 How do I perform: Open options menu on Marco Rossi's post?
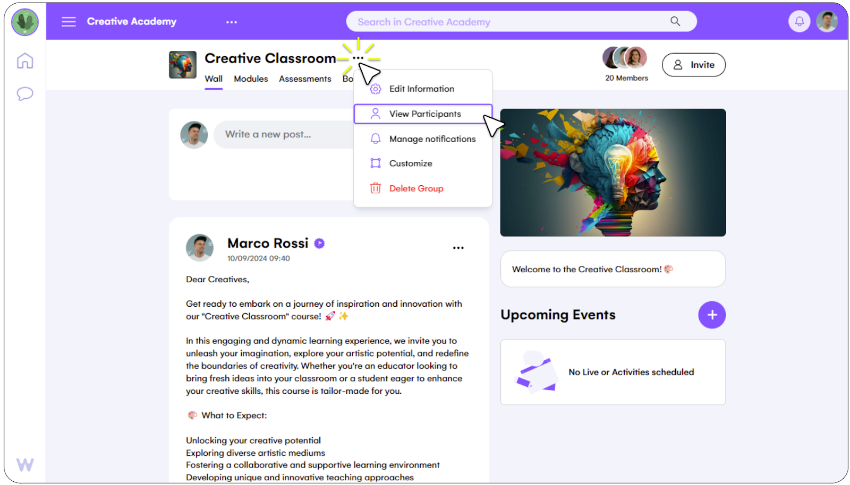click(x=458, y=248)
